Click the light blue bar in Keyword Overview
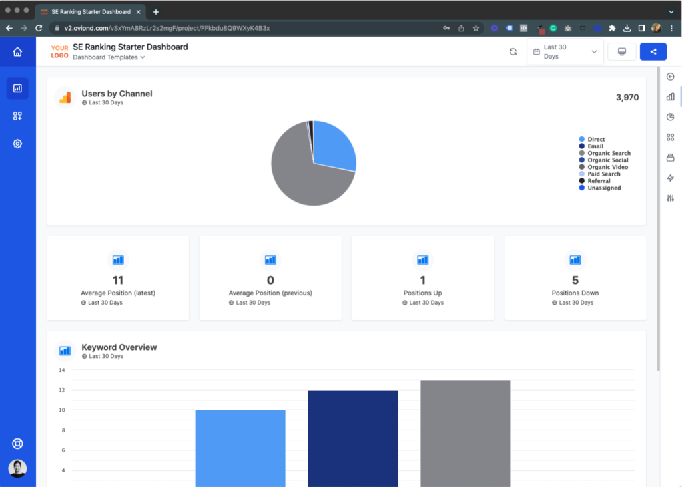Viewport: 682px width, 487px height. click(x=240, y=448)
